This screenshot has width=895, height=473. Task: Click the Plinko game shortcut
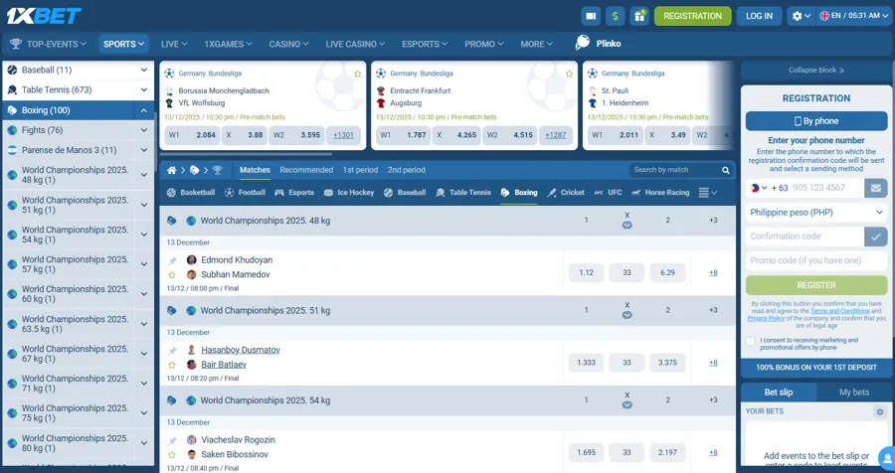[599, 44]
